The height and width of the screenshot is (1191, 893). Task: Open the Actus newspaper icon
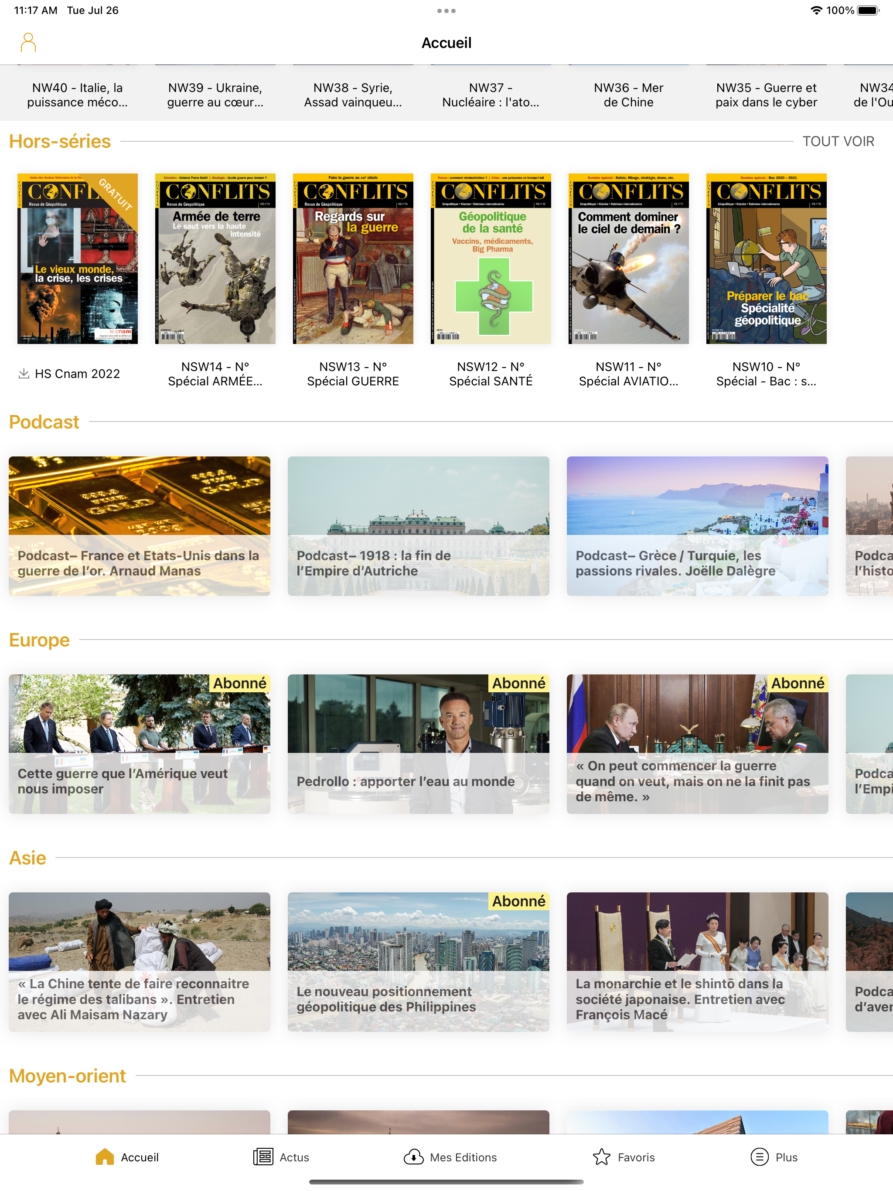[263, 1157]
